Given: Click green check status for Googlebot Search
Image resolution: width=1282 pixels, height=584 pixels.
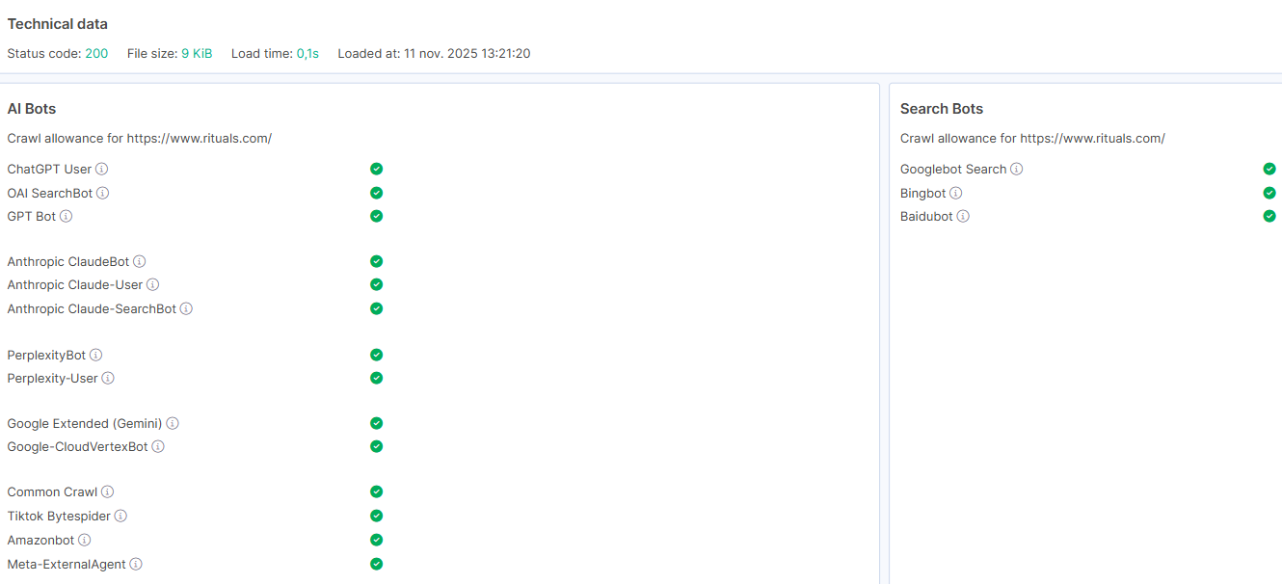Looking at the screenshot, I should point(1269,169).
